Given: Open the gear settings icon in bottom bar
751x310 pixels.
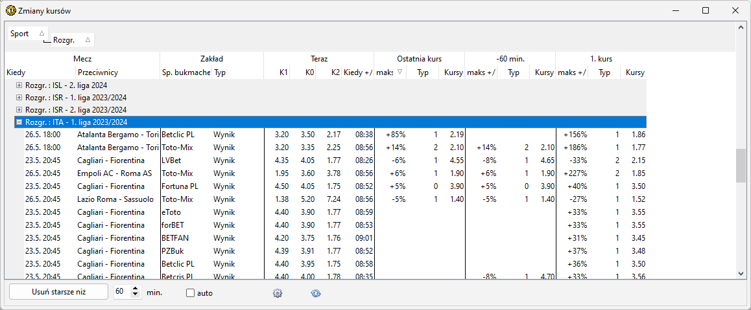Looking at the screenshot, I should pos(278,293).
